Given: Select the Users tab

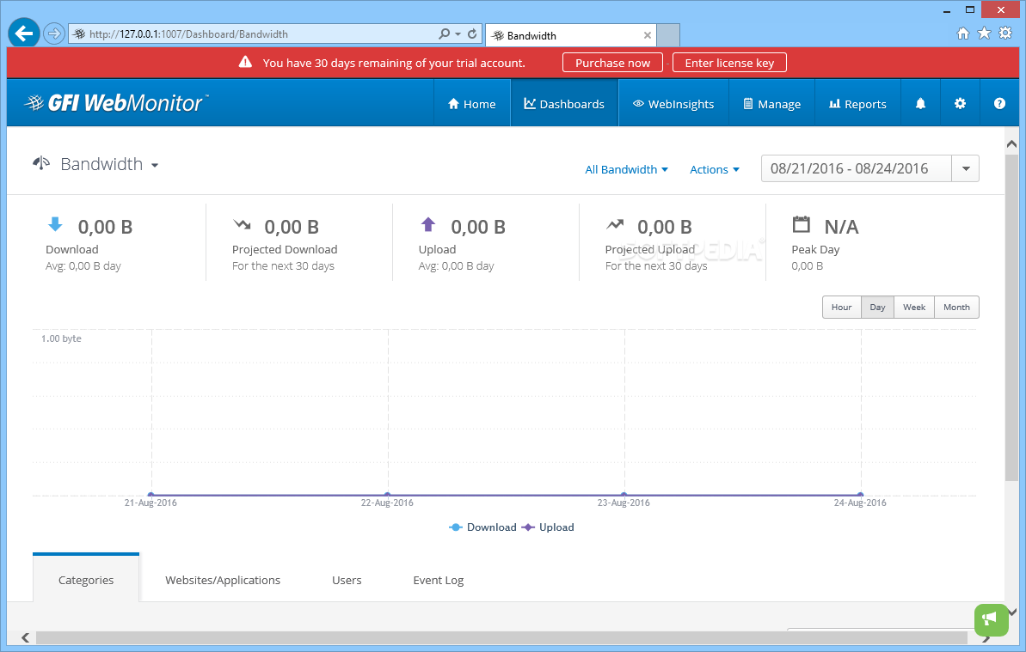Looking at the screenshot, I should point(346,580).
